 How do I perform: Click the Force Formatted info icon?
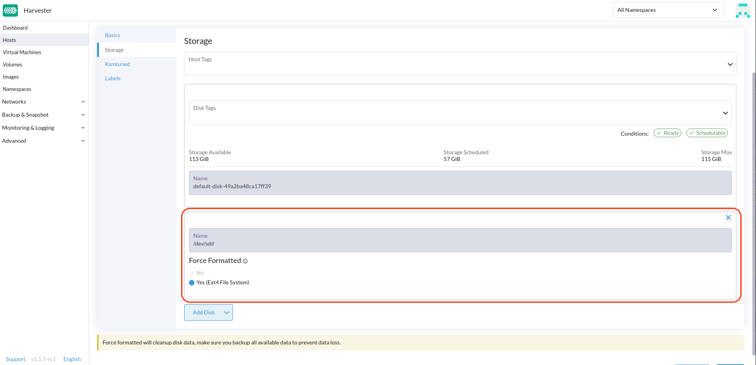245,261
